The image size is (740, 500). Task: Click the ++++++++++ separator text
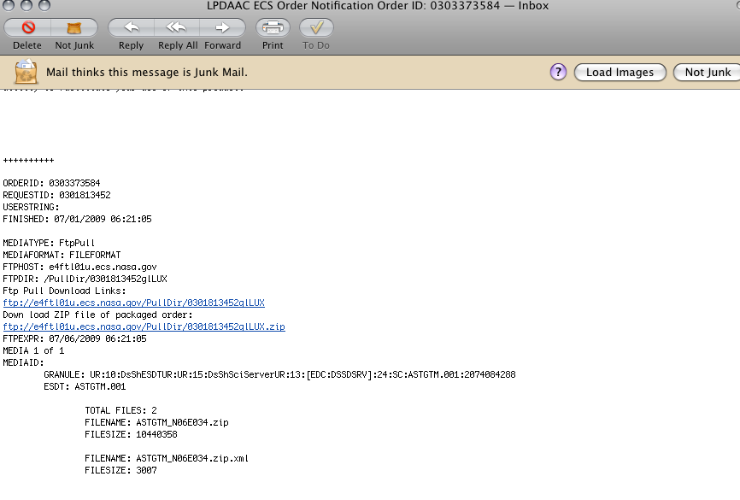(x=28, y=161)
